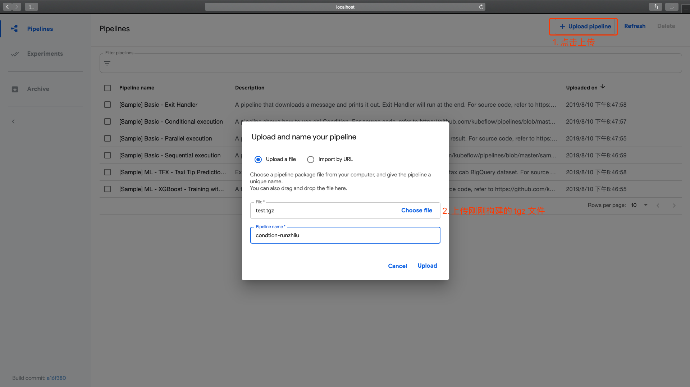
Task: Select the Upload a file radio button
Action: [258, 159]
